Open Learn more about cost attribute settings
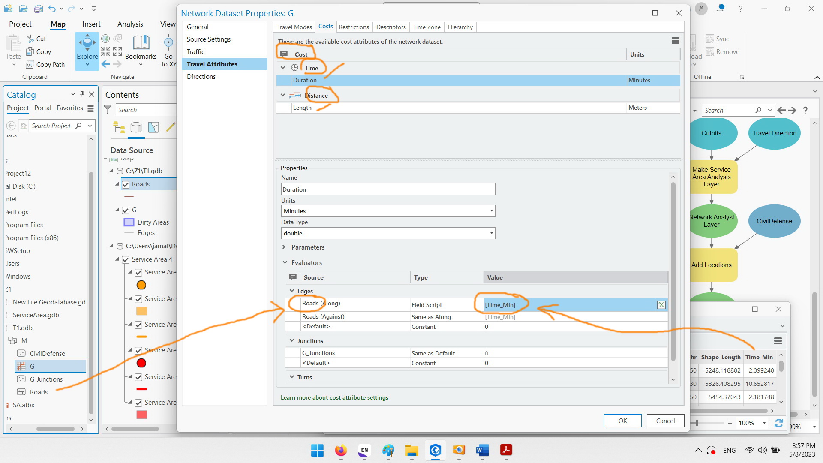 click(334, 397)
